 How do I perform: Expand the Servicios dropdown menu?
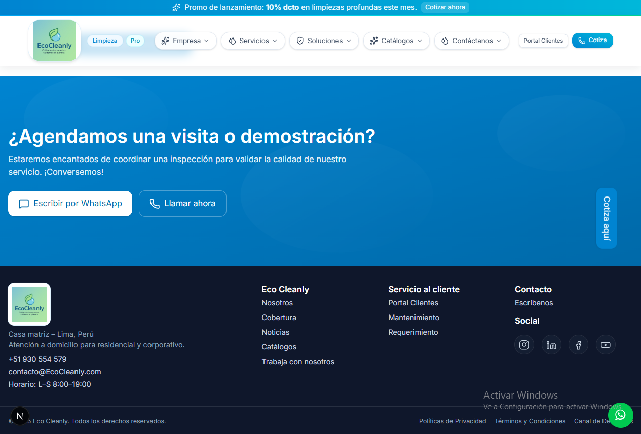253,41
